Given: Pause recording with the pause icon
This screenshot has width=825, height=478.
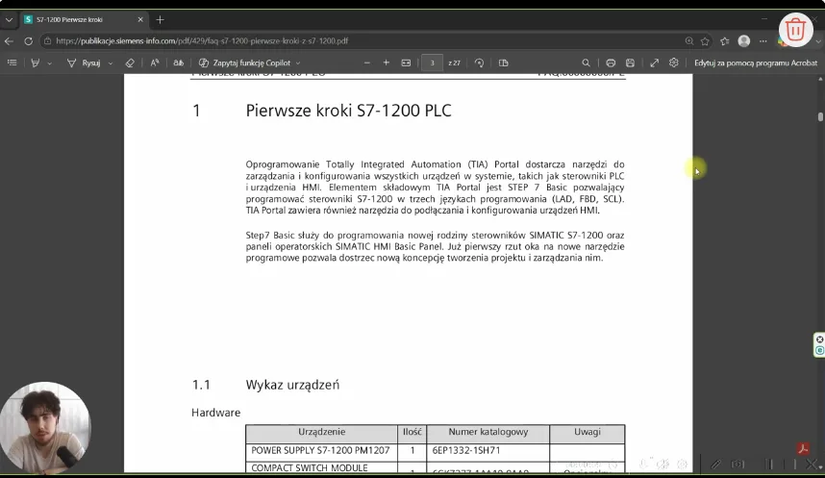Looking at the screenshot, I should click(769, 464).
